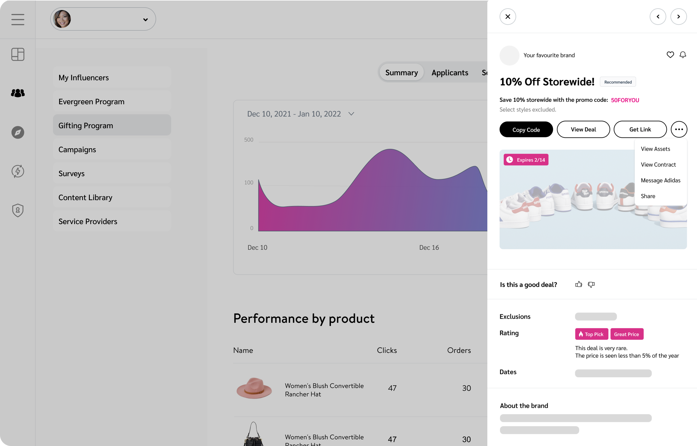The height and width of the screenshot is (446, 697).
Task: Click the three-dot more options button
Action: tap(679, 129)
